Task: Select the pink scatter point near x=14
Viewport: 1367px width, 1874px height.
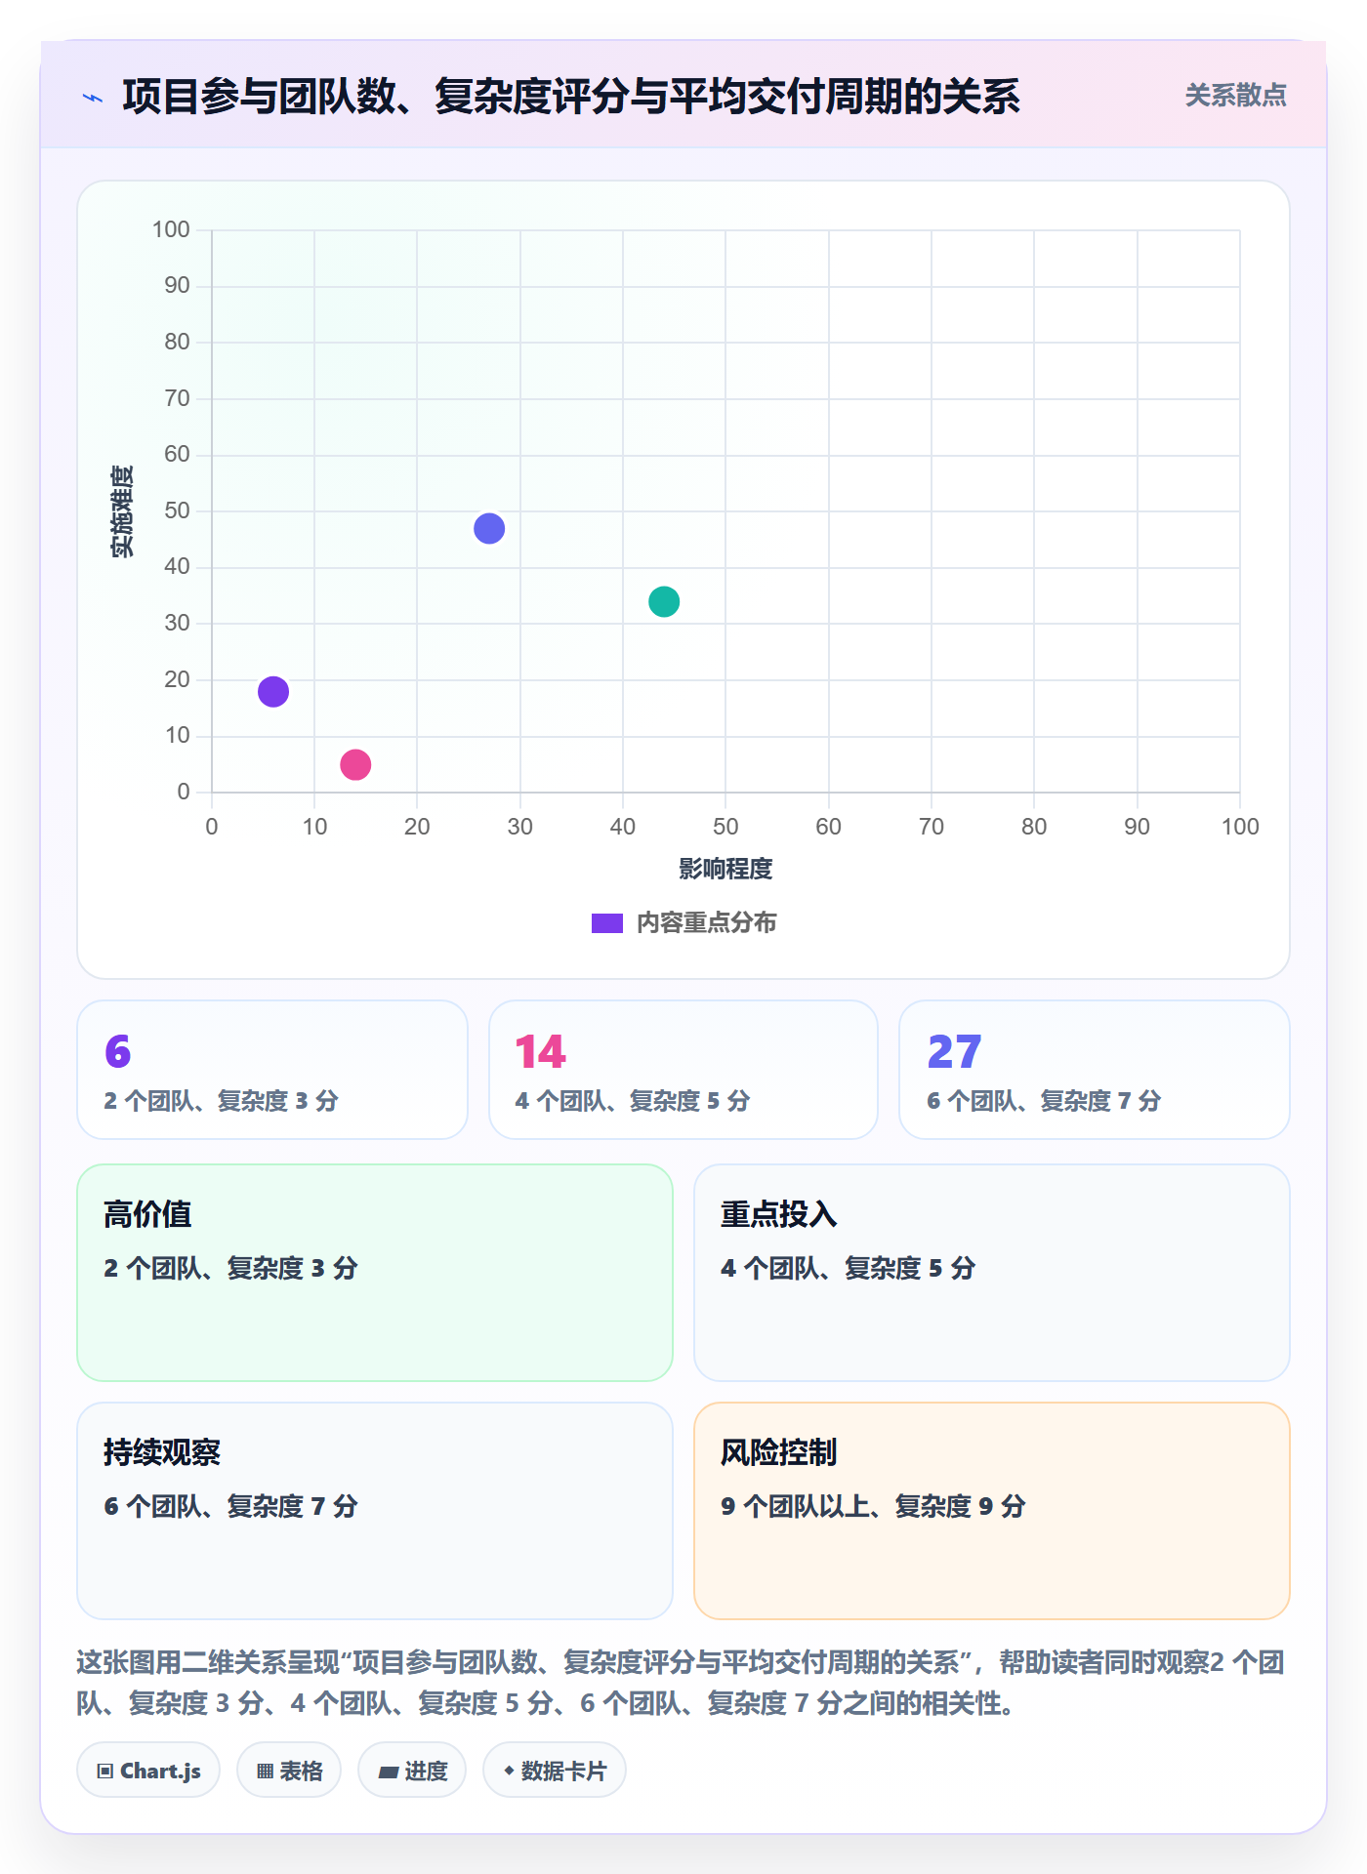Action: click(x=355, y=764)
